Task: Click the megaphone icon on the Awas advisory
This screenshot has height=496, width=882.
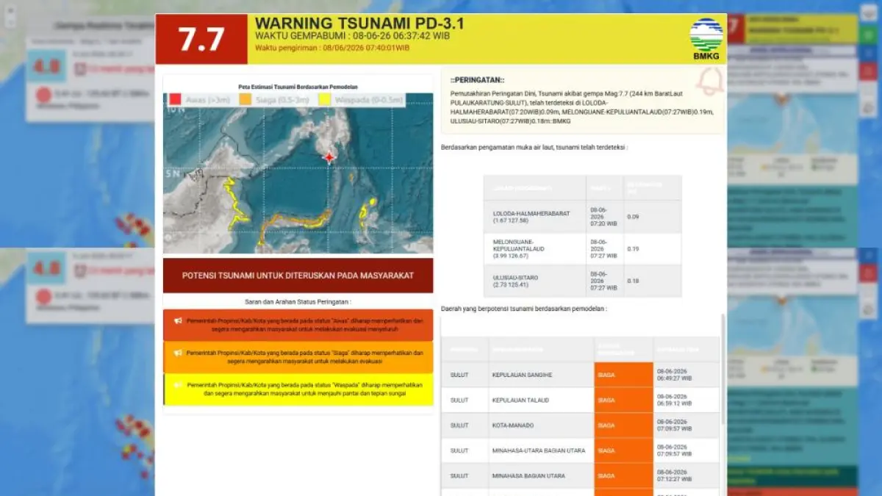Action: click(177, 321)
